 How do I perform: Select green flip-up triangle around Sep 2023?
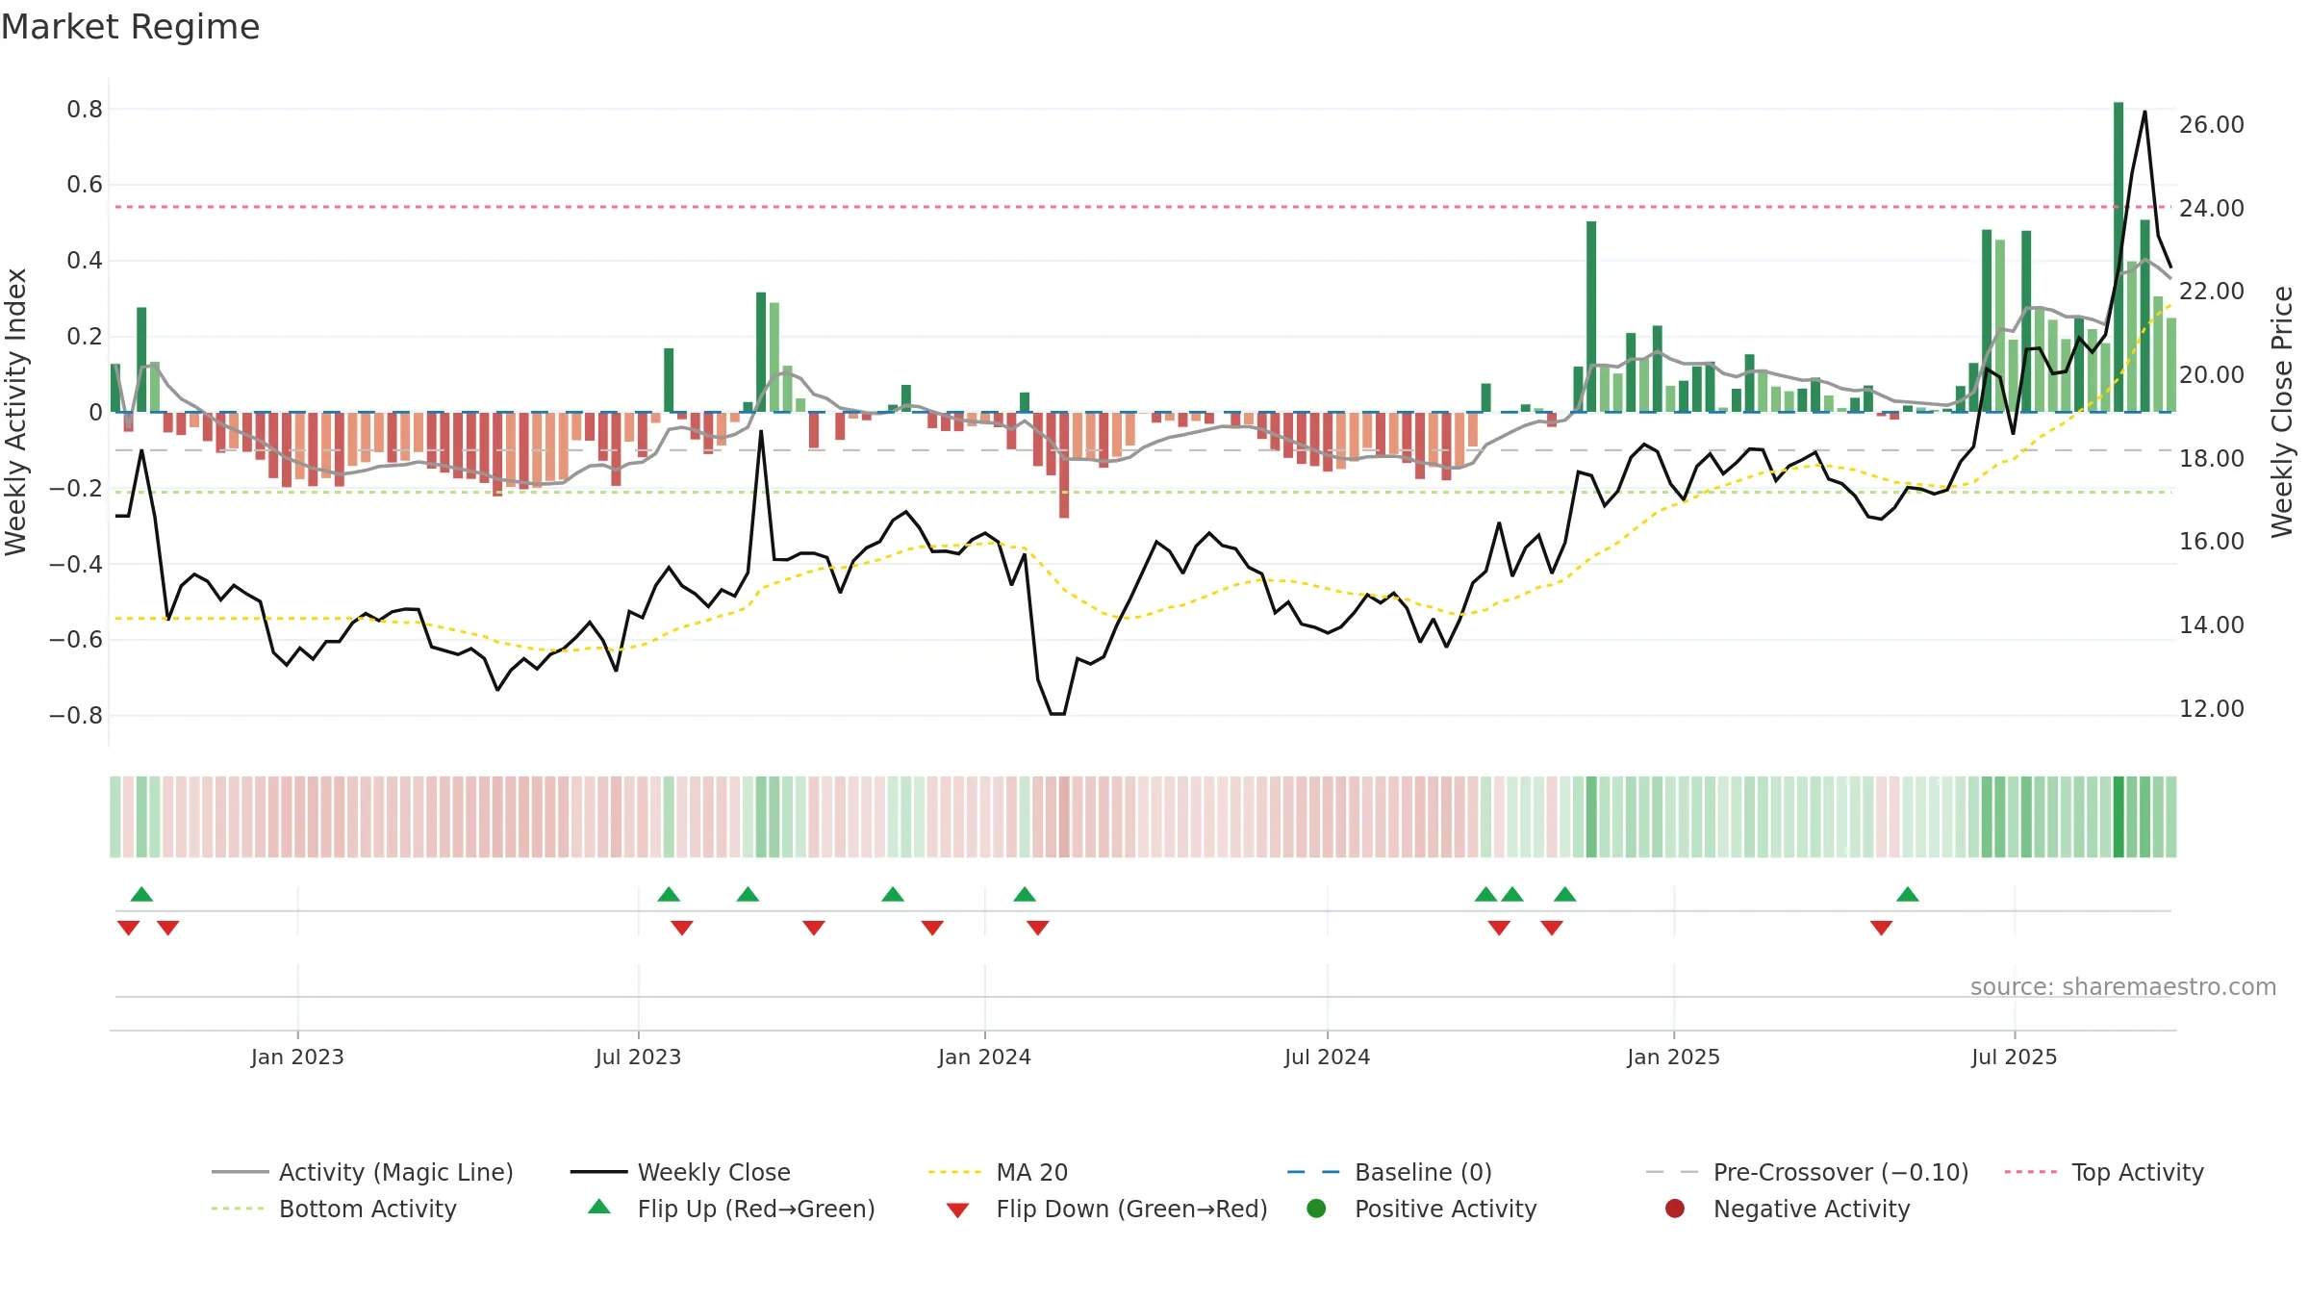point(748,894)
